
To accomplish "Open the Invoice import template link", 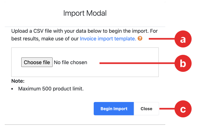I will coord(108,39).
